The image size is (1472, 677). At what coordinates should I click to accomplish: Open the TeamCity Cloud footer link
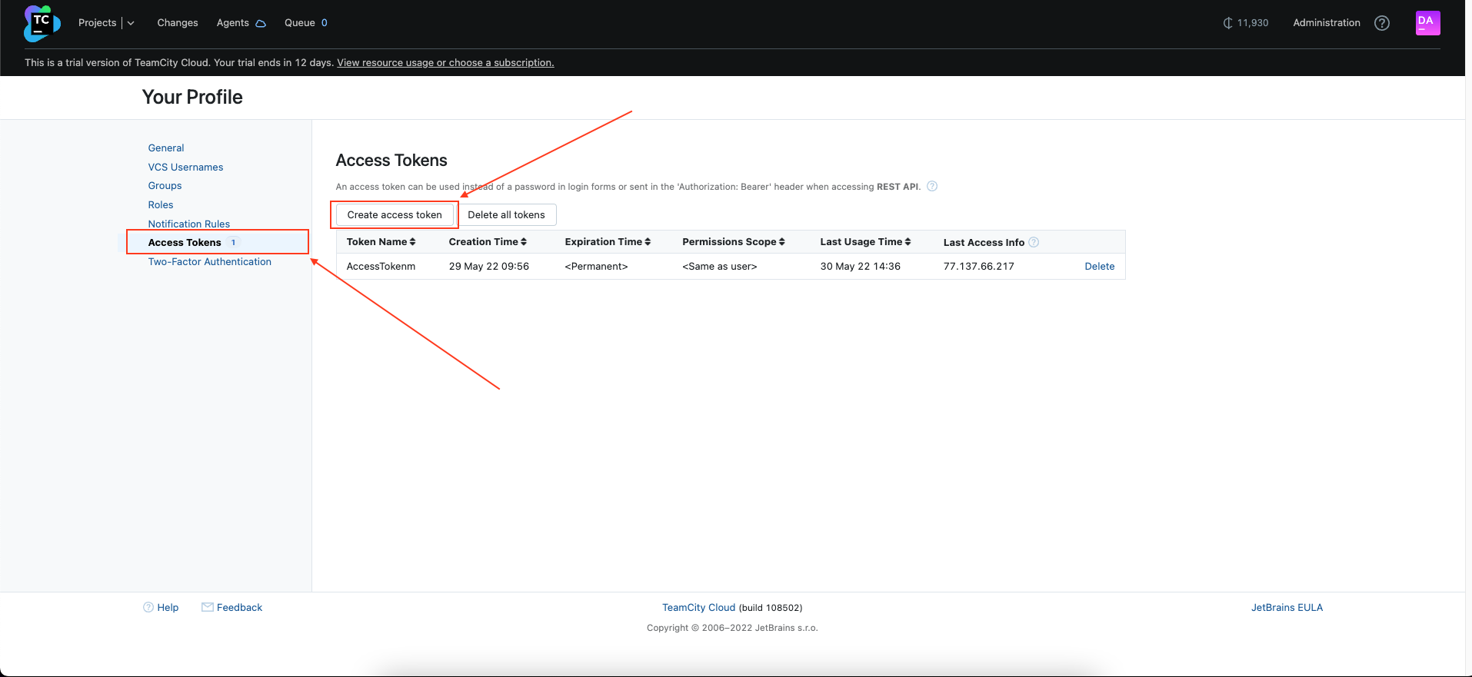tap(698, 608)
